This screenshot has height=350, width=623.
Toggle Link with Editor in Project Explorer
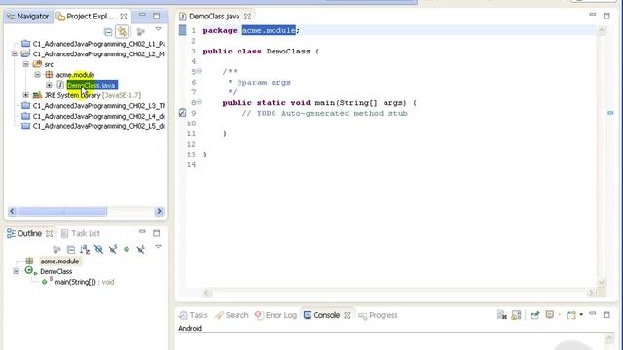123,32
